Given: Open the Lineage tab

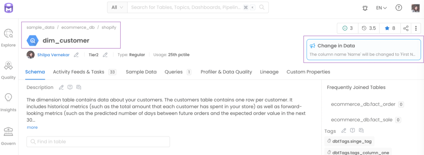Looking at the screenshot, I should 269,72.
